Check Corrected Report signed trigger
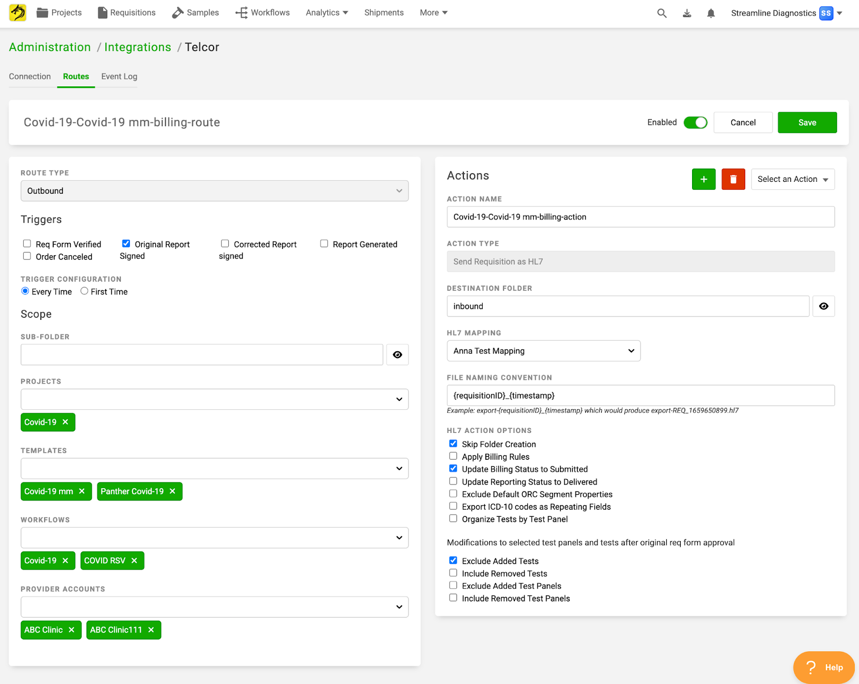859x684 pixels. (x=225, y=244)
